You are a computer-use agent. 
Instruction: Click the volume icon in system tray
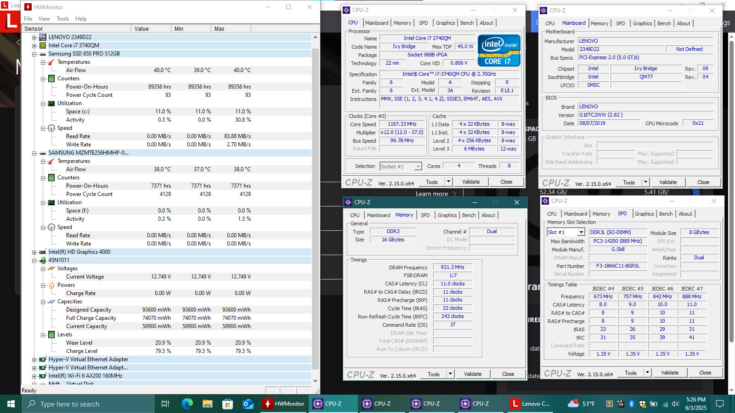675,404
